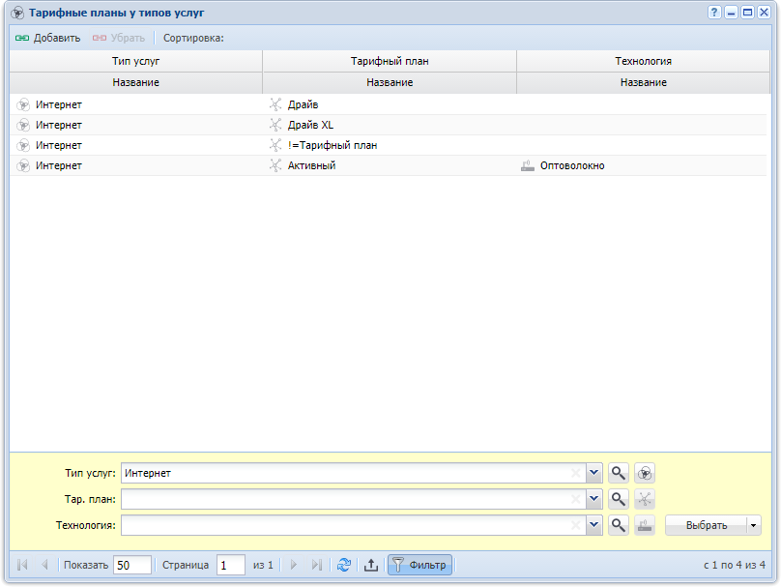
Task: Export the table using upload icon
Action: (x=370, y=565)
